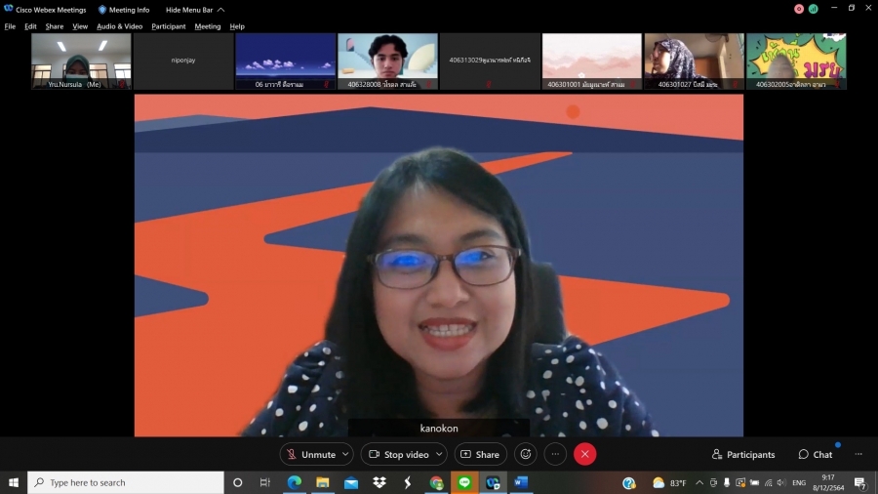Click the Share button
This screenshot has width=878, height=494.
tap(479, 454)
